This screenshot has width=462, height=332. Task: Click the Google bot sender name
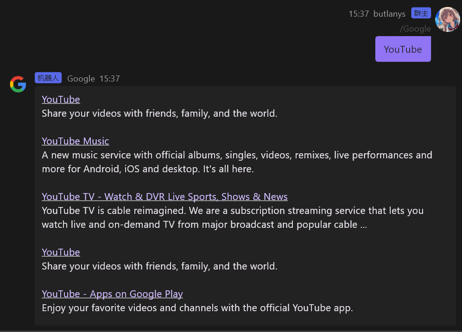click(81, 79)
